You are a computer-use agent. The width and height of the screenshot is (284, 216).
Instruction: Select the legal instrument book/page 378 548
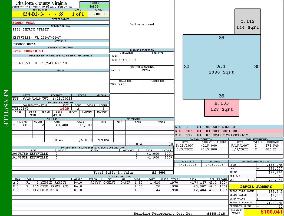pyautogui.click(x=272, y=146)
